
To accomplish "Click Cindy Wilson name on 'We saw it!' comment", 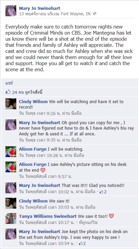I will tap(33, 201).
